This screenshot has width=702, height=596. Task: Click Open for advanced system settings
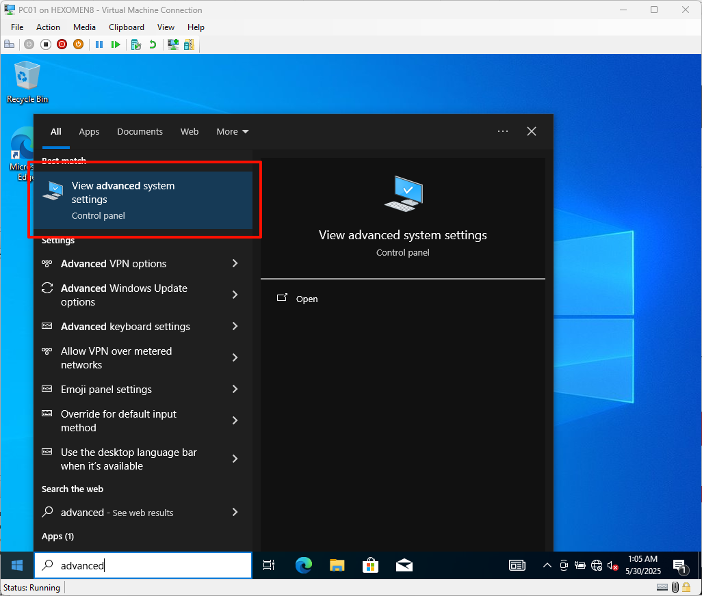coord(307,299)
